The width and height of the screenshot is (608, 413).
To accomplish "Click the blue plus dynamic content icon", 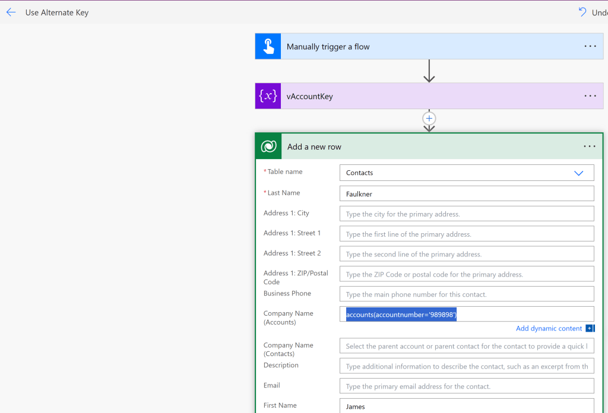I will [x=590, y=329].
